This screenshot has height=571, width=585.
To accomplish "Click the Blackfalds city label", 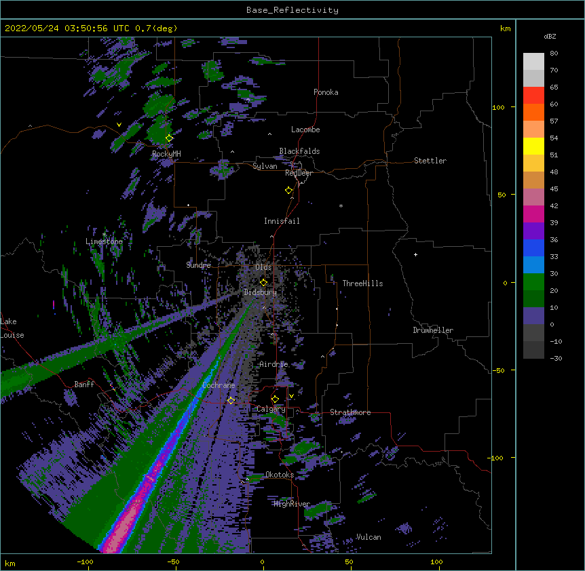I will (x=299, y=151).
